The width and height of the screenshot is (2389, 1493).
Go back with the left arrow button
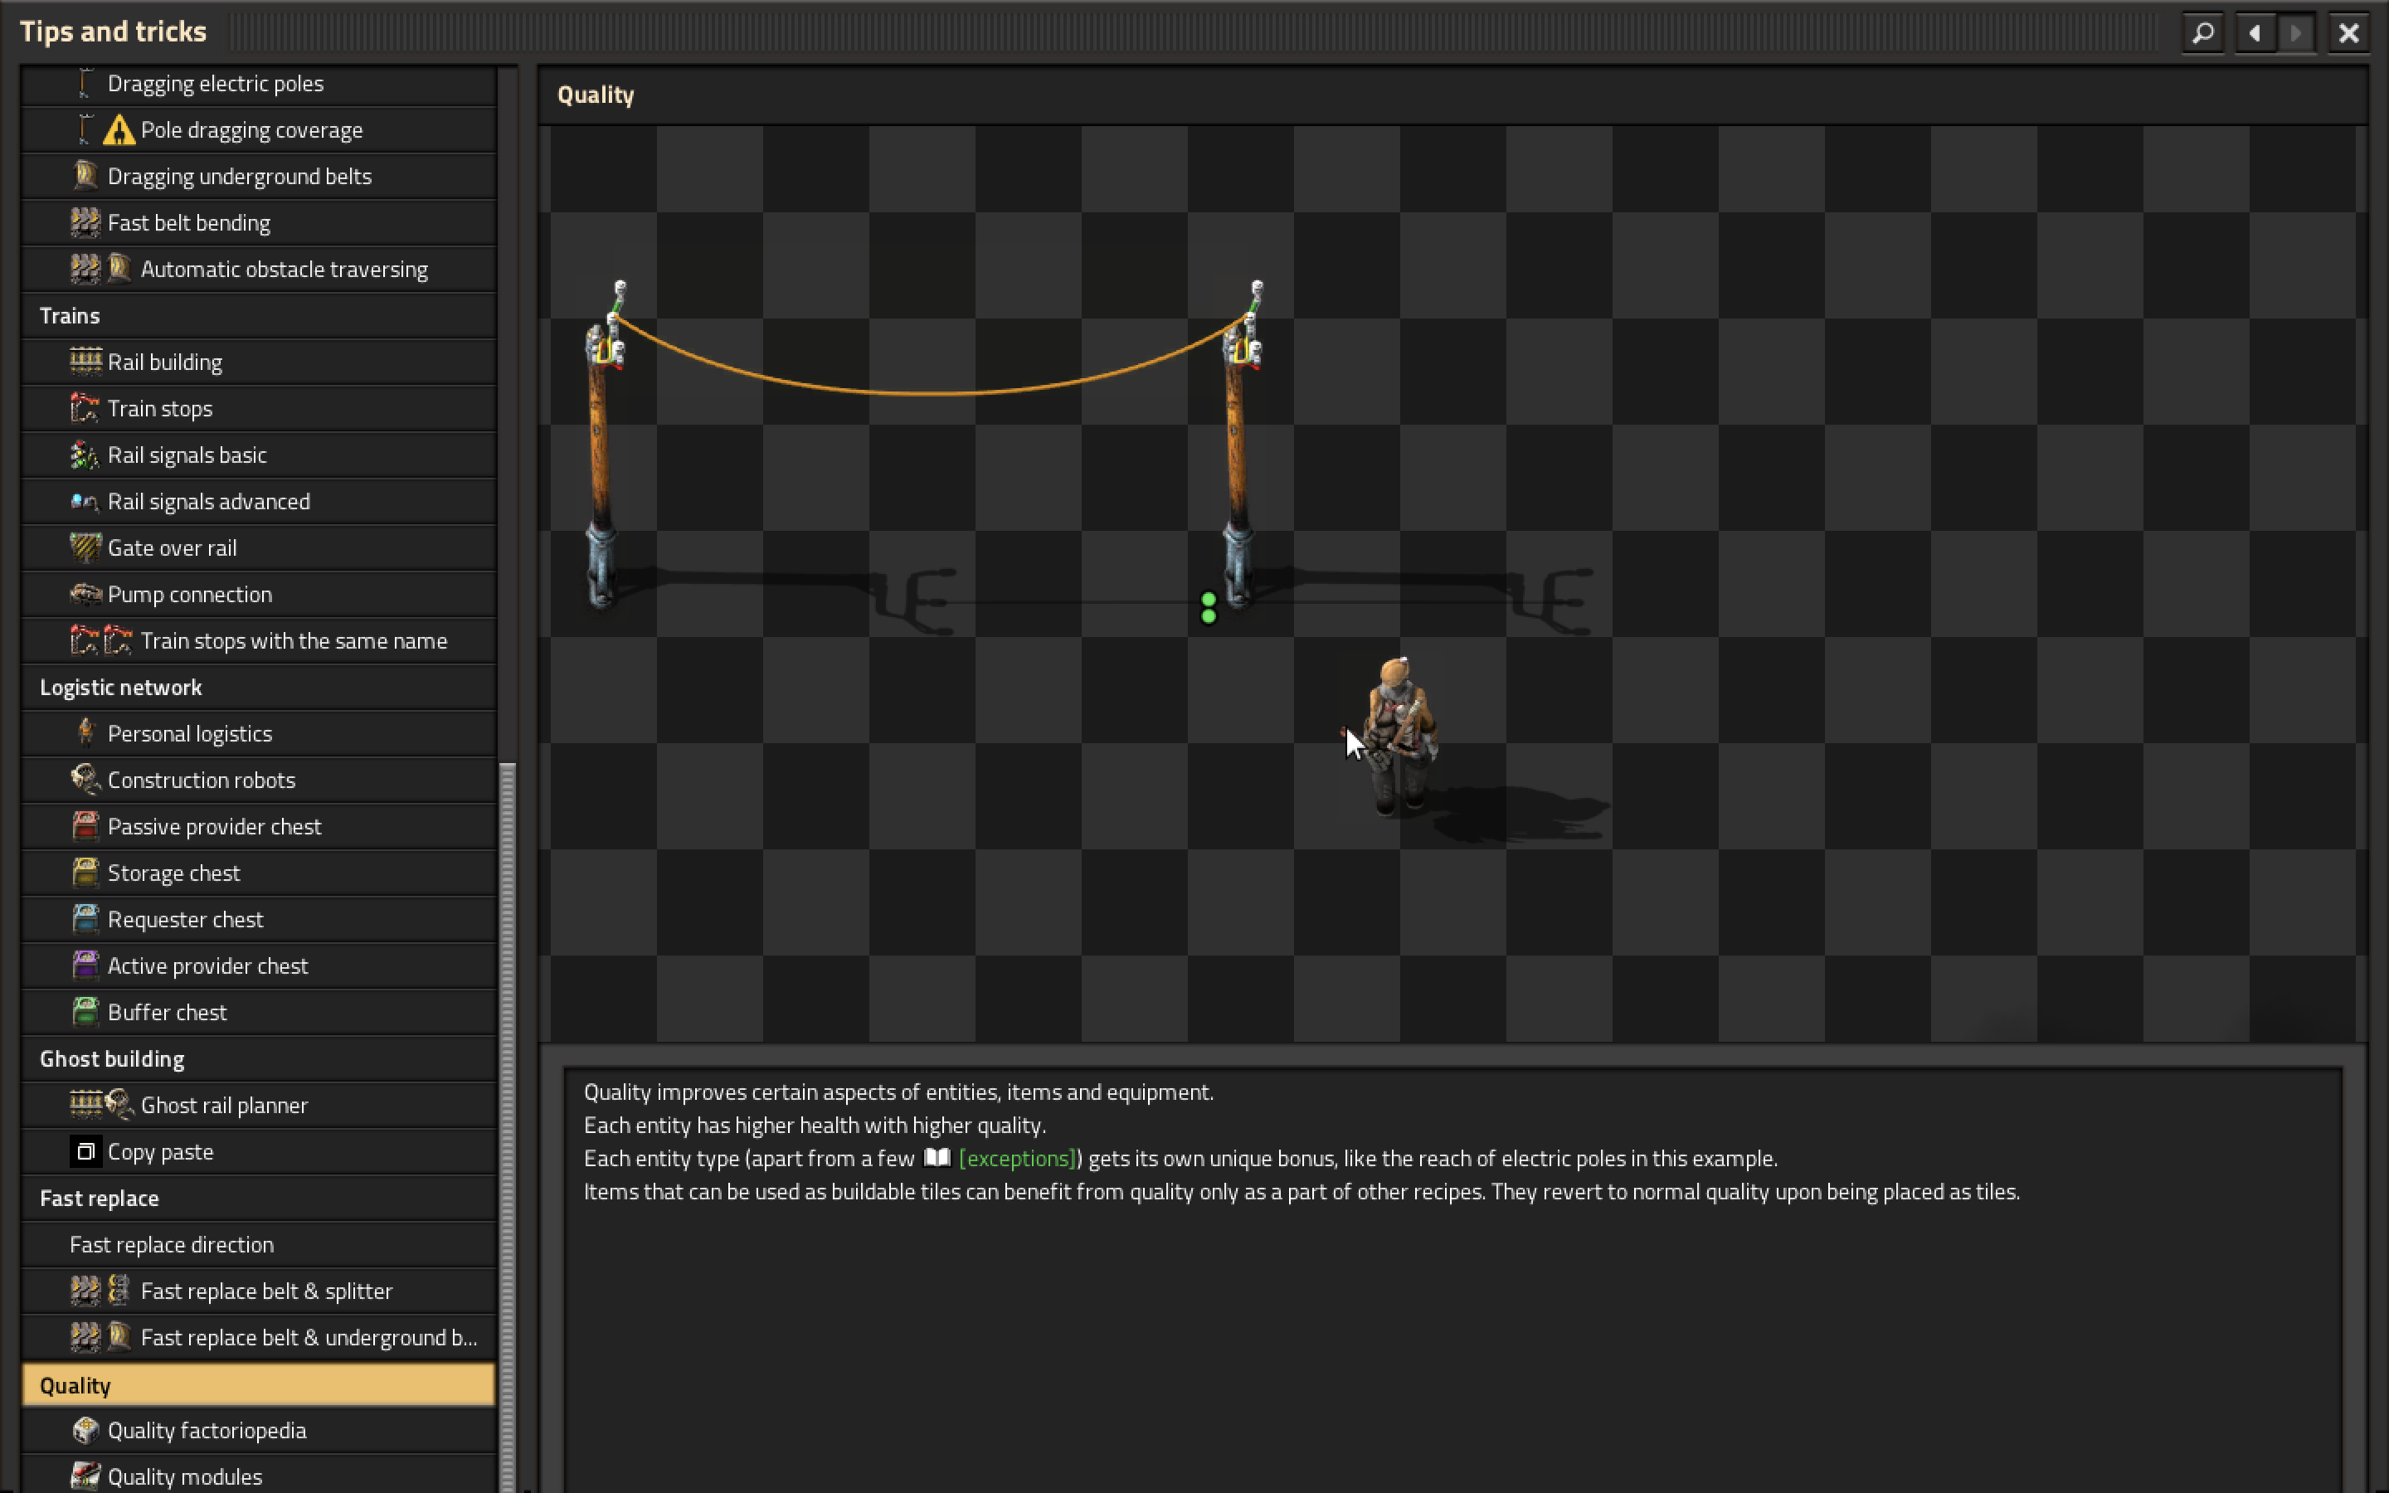click(x=2255, y=32)
